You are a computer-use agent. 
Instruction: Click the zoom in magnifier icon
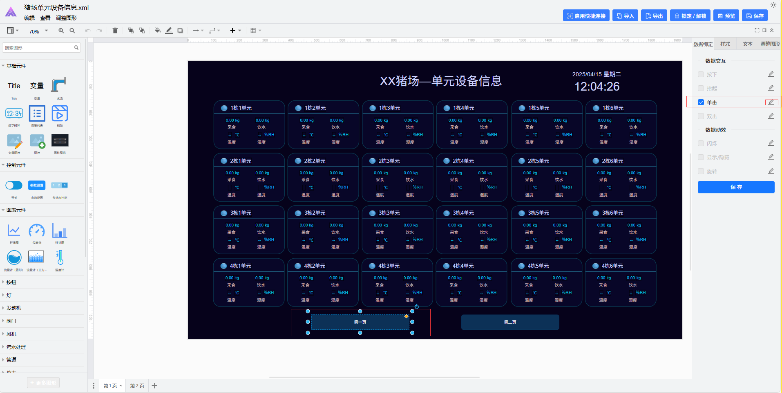click(x=61, y=31)
